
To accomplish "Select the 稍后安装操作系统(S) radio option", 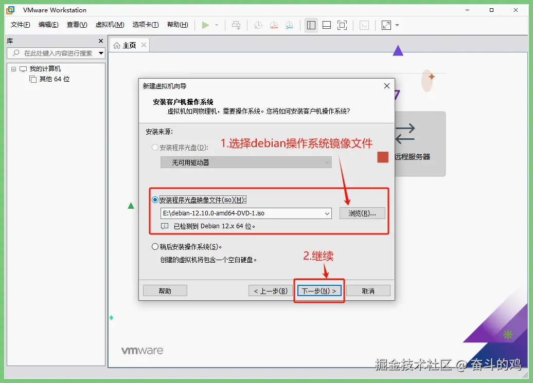I will pyautogui.click(x=155, y=246).
